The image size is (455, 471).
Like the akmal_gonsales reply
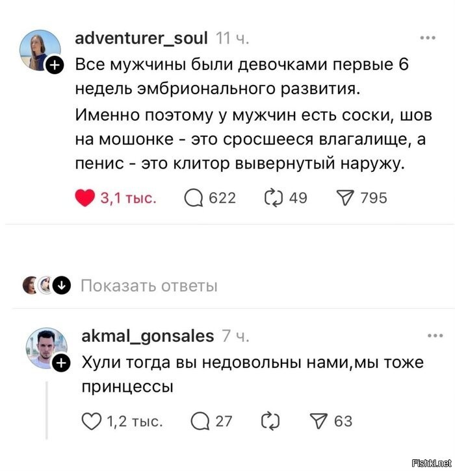point(92,421)
